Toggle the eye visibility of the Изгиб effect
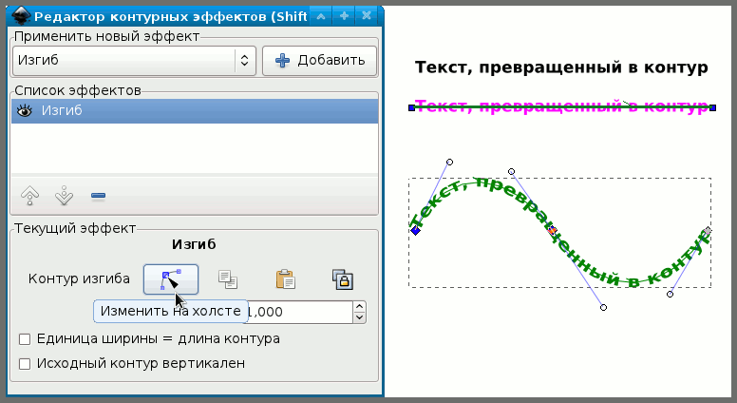The width and height of the screenshot is (737, 403). click(x=25, y=111)
